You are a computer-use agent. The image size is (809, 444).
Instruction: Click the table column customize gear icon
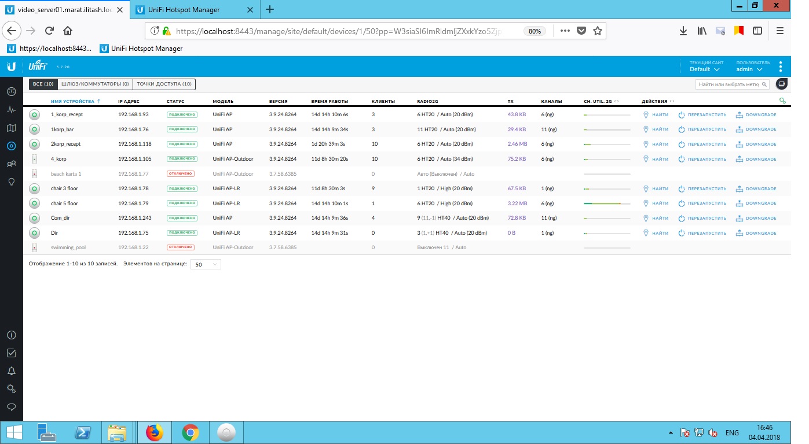pos(782,101)
